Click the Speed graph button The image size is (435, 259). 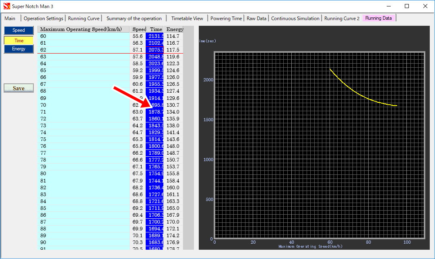[19, 30]
